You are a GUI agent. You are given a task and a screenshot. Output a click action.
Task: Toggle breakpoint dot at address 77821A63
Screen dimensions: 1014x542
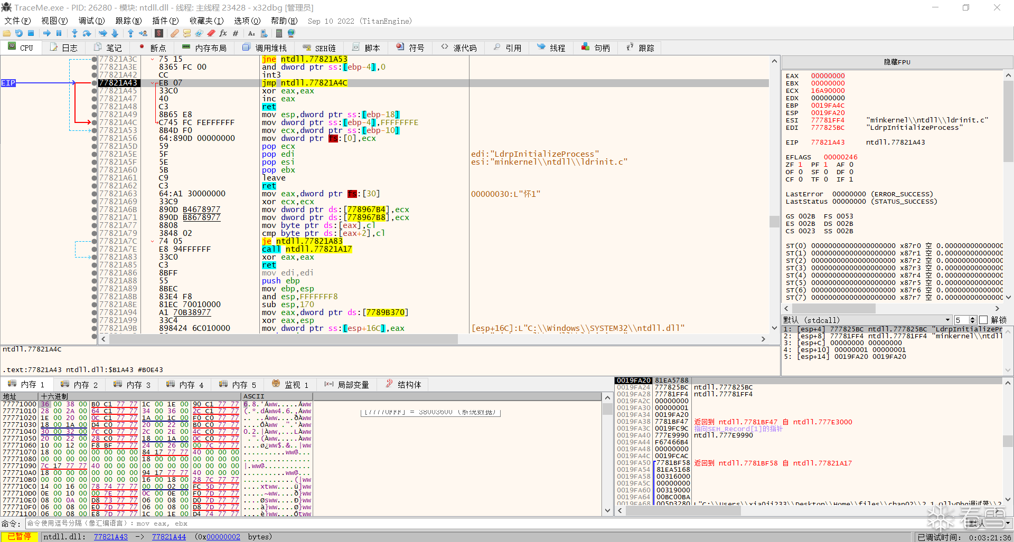tap(95, 194)
